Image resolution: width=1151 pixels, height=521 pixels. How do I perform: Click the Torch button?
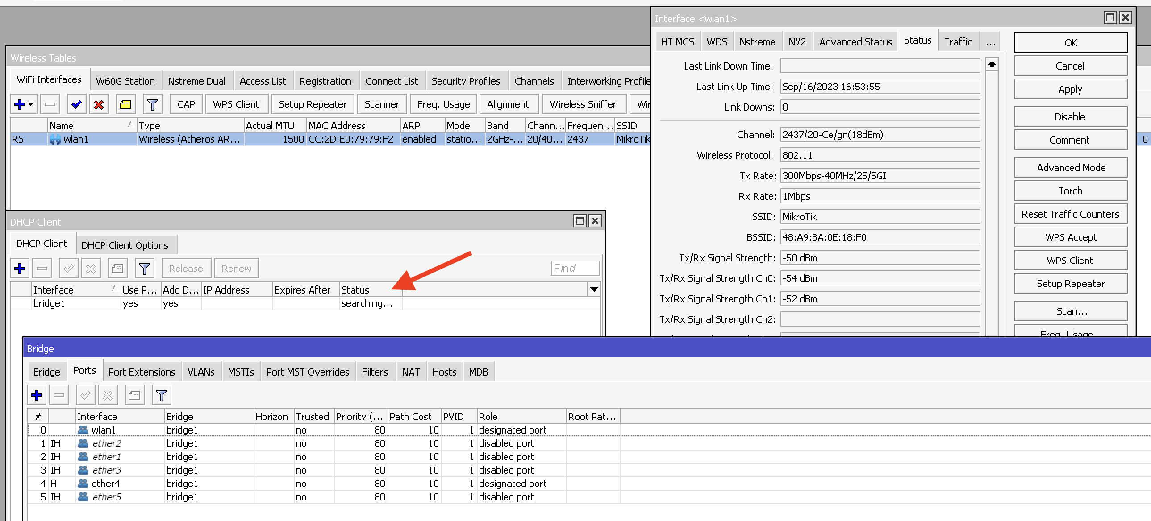coord(1071,191)
